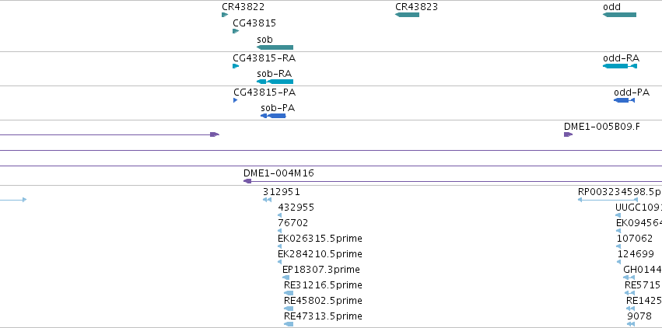This screenshot has height=328, width=662.
Task: Open the CG43815-RA transcript label
Action: point(264,58)
